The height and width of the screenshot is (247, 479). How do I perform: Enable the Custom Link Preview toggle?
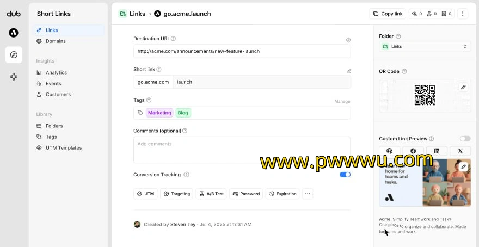[x=465, y=139]
